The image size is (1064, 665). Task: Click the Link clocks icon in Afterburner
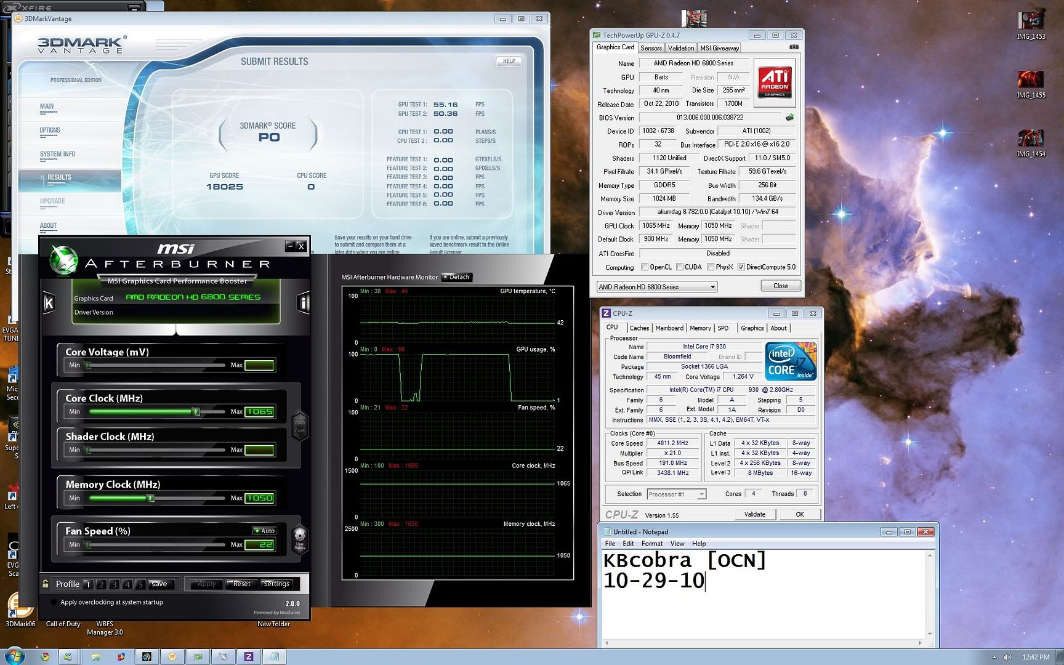(x=300, y=425)
